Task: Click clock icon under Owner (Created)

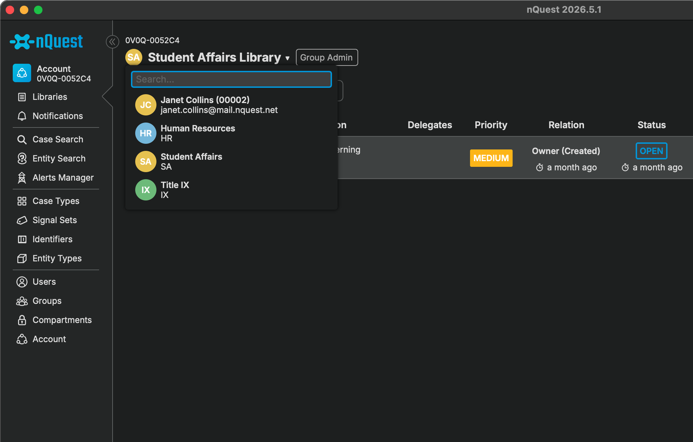Action: click(540, 167)
